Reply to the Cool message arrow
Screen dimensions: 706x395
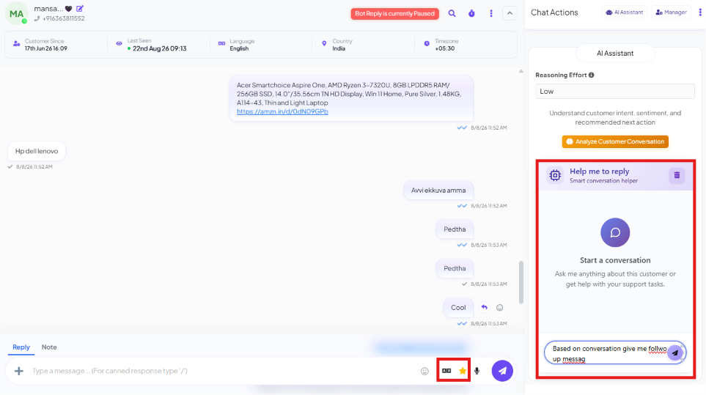coord(484,307)
